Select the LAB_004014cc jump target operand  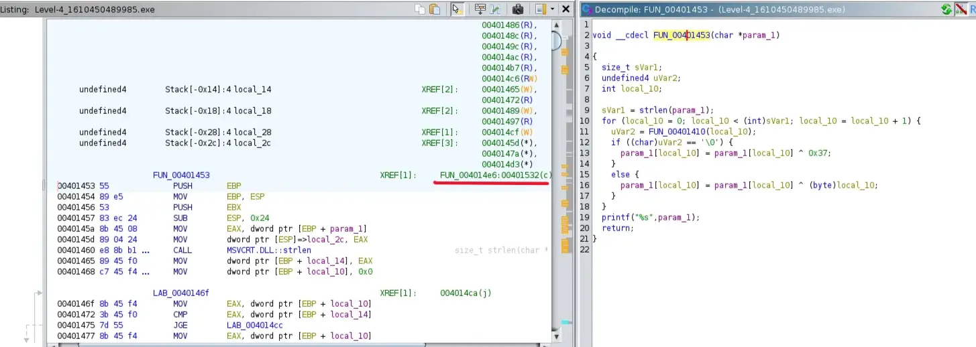(x=255, y=325)
